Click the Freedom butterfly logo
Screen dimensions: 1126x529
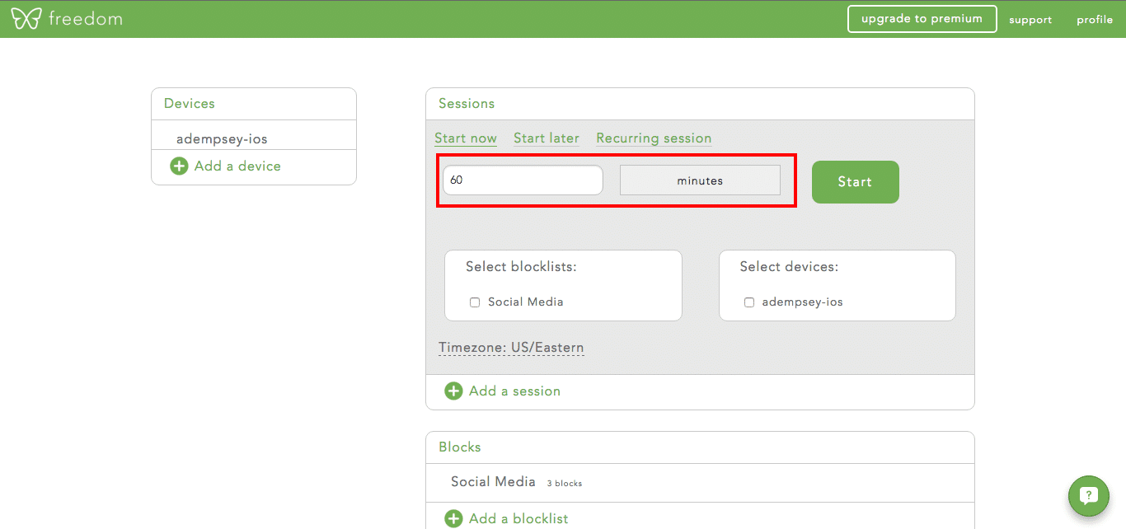tap(26, 18)
